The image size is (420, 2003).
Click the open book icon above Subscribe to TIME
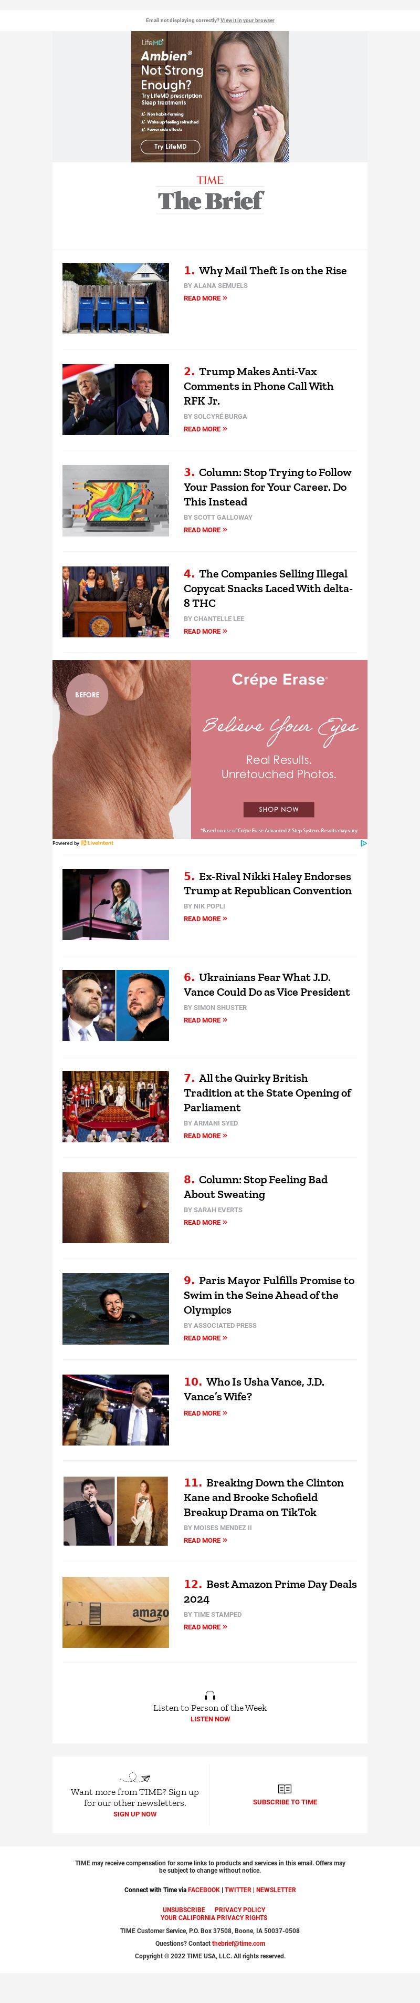coord(285,1789)
